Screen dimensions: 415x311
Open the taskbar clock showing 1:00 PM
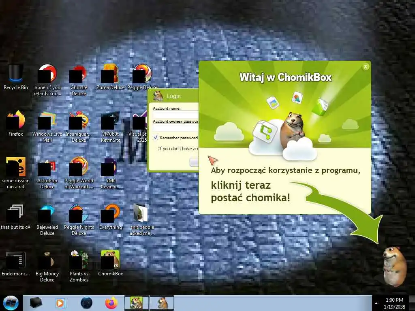coord(394,303)
